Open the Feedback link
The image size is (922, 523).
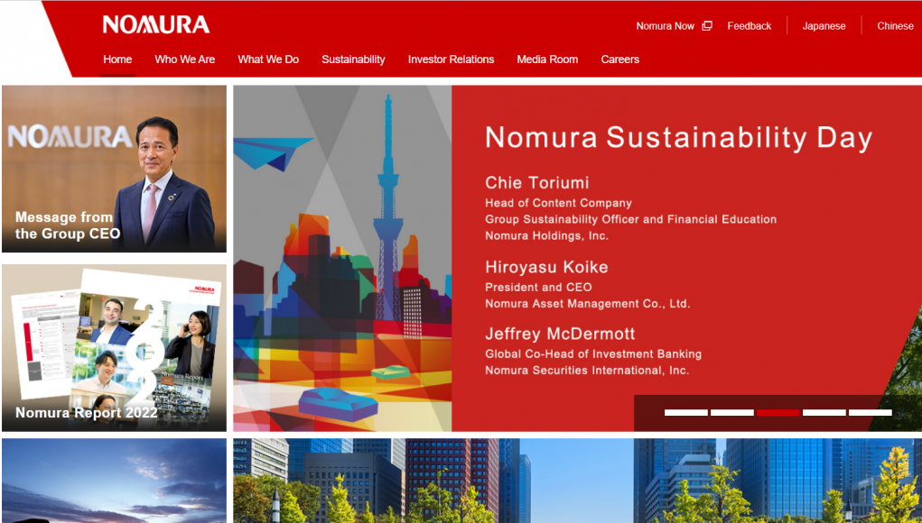749,26
